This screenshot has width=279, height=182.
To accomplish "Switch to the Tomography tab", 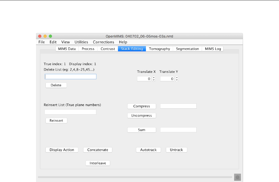I will (159, 49).
